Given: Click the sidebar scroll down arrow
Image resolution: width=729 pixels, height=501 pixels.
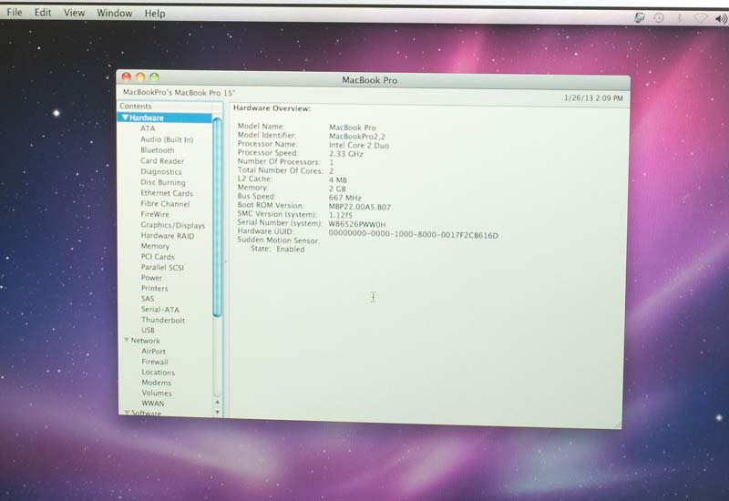Looking at the screenshot, I should click(x=217, y=412).
